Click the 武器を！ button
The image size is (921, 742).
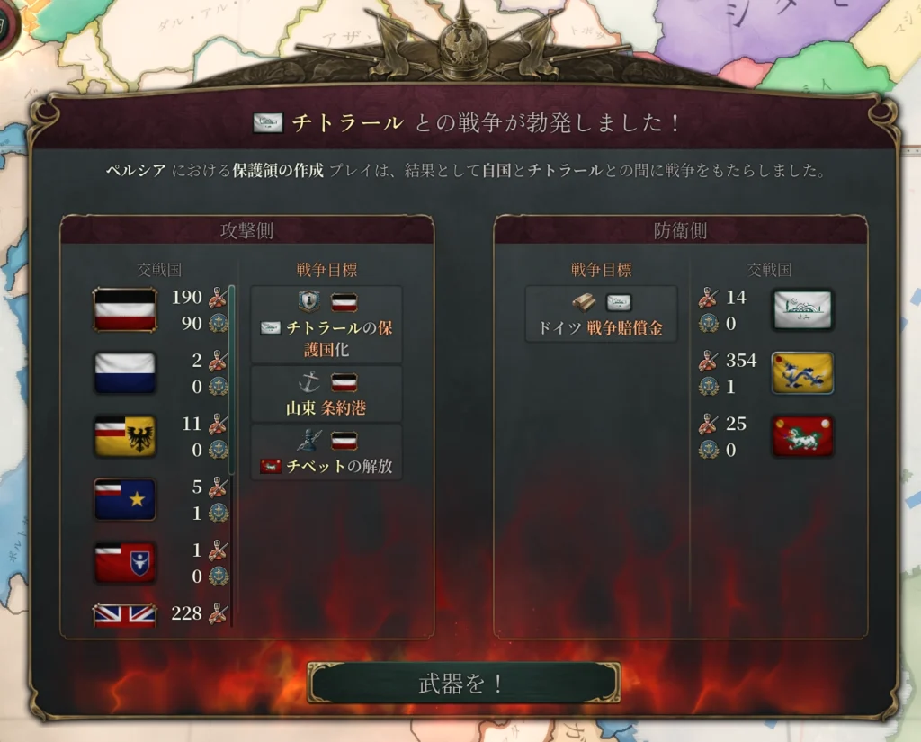tap(463, 683)
